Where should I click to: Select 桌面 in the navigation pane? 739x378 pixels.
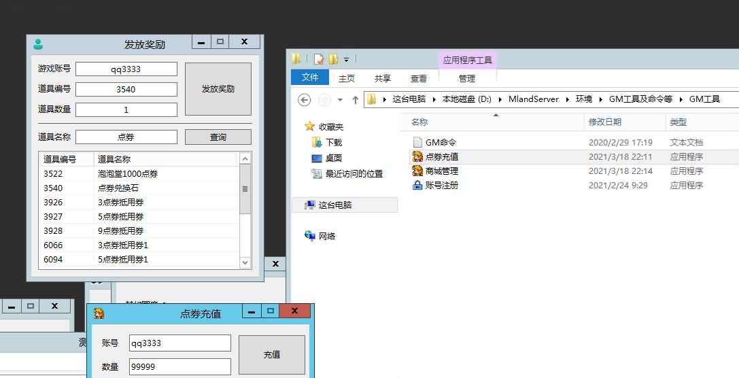[x=333, y=158]
